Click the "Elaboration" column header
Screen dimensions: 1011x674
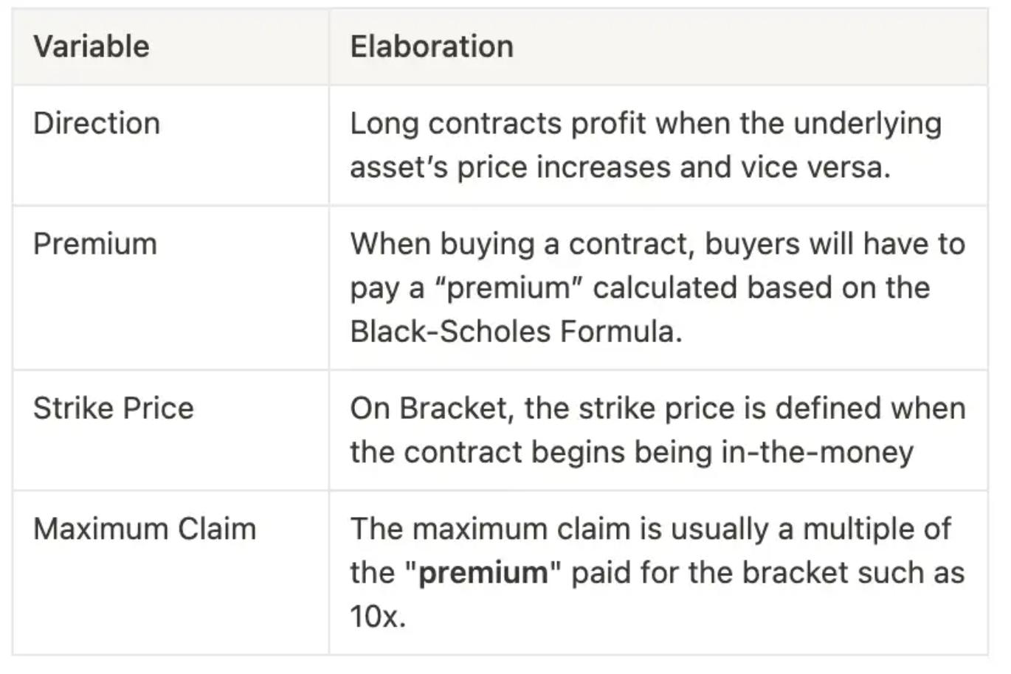click(x=432, y=46)
